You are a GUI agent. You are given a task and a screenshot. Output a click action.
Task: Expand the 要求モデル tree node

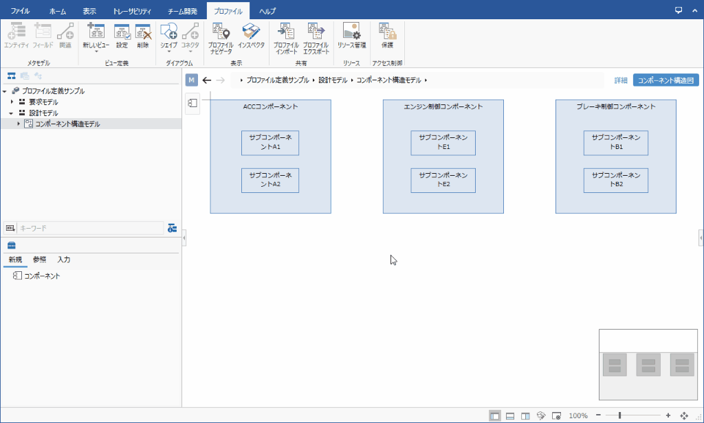tap(12, 102)
